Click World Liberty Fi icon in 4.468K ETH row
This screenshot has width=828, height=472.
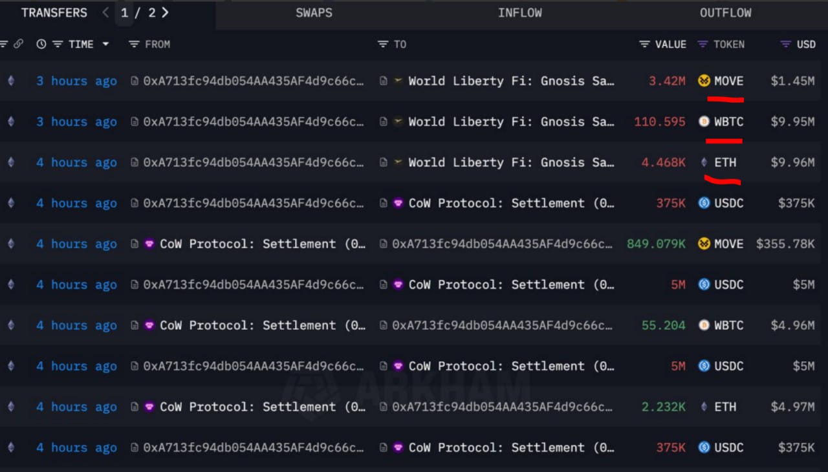398,162
